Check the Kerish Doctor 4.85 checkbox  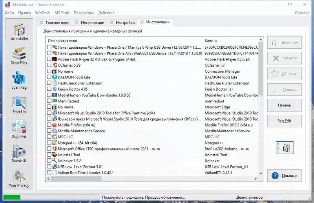[49, 89]
